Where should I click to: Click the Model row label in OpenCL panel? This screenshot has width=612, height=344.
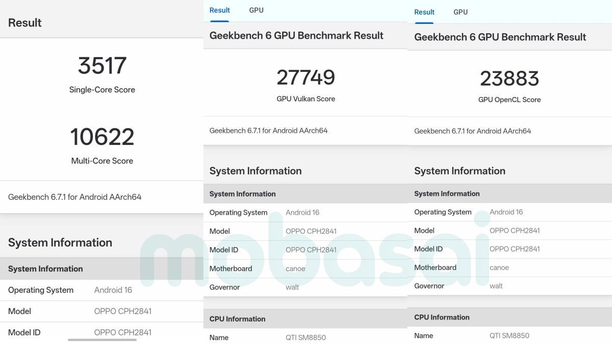424,231
